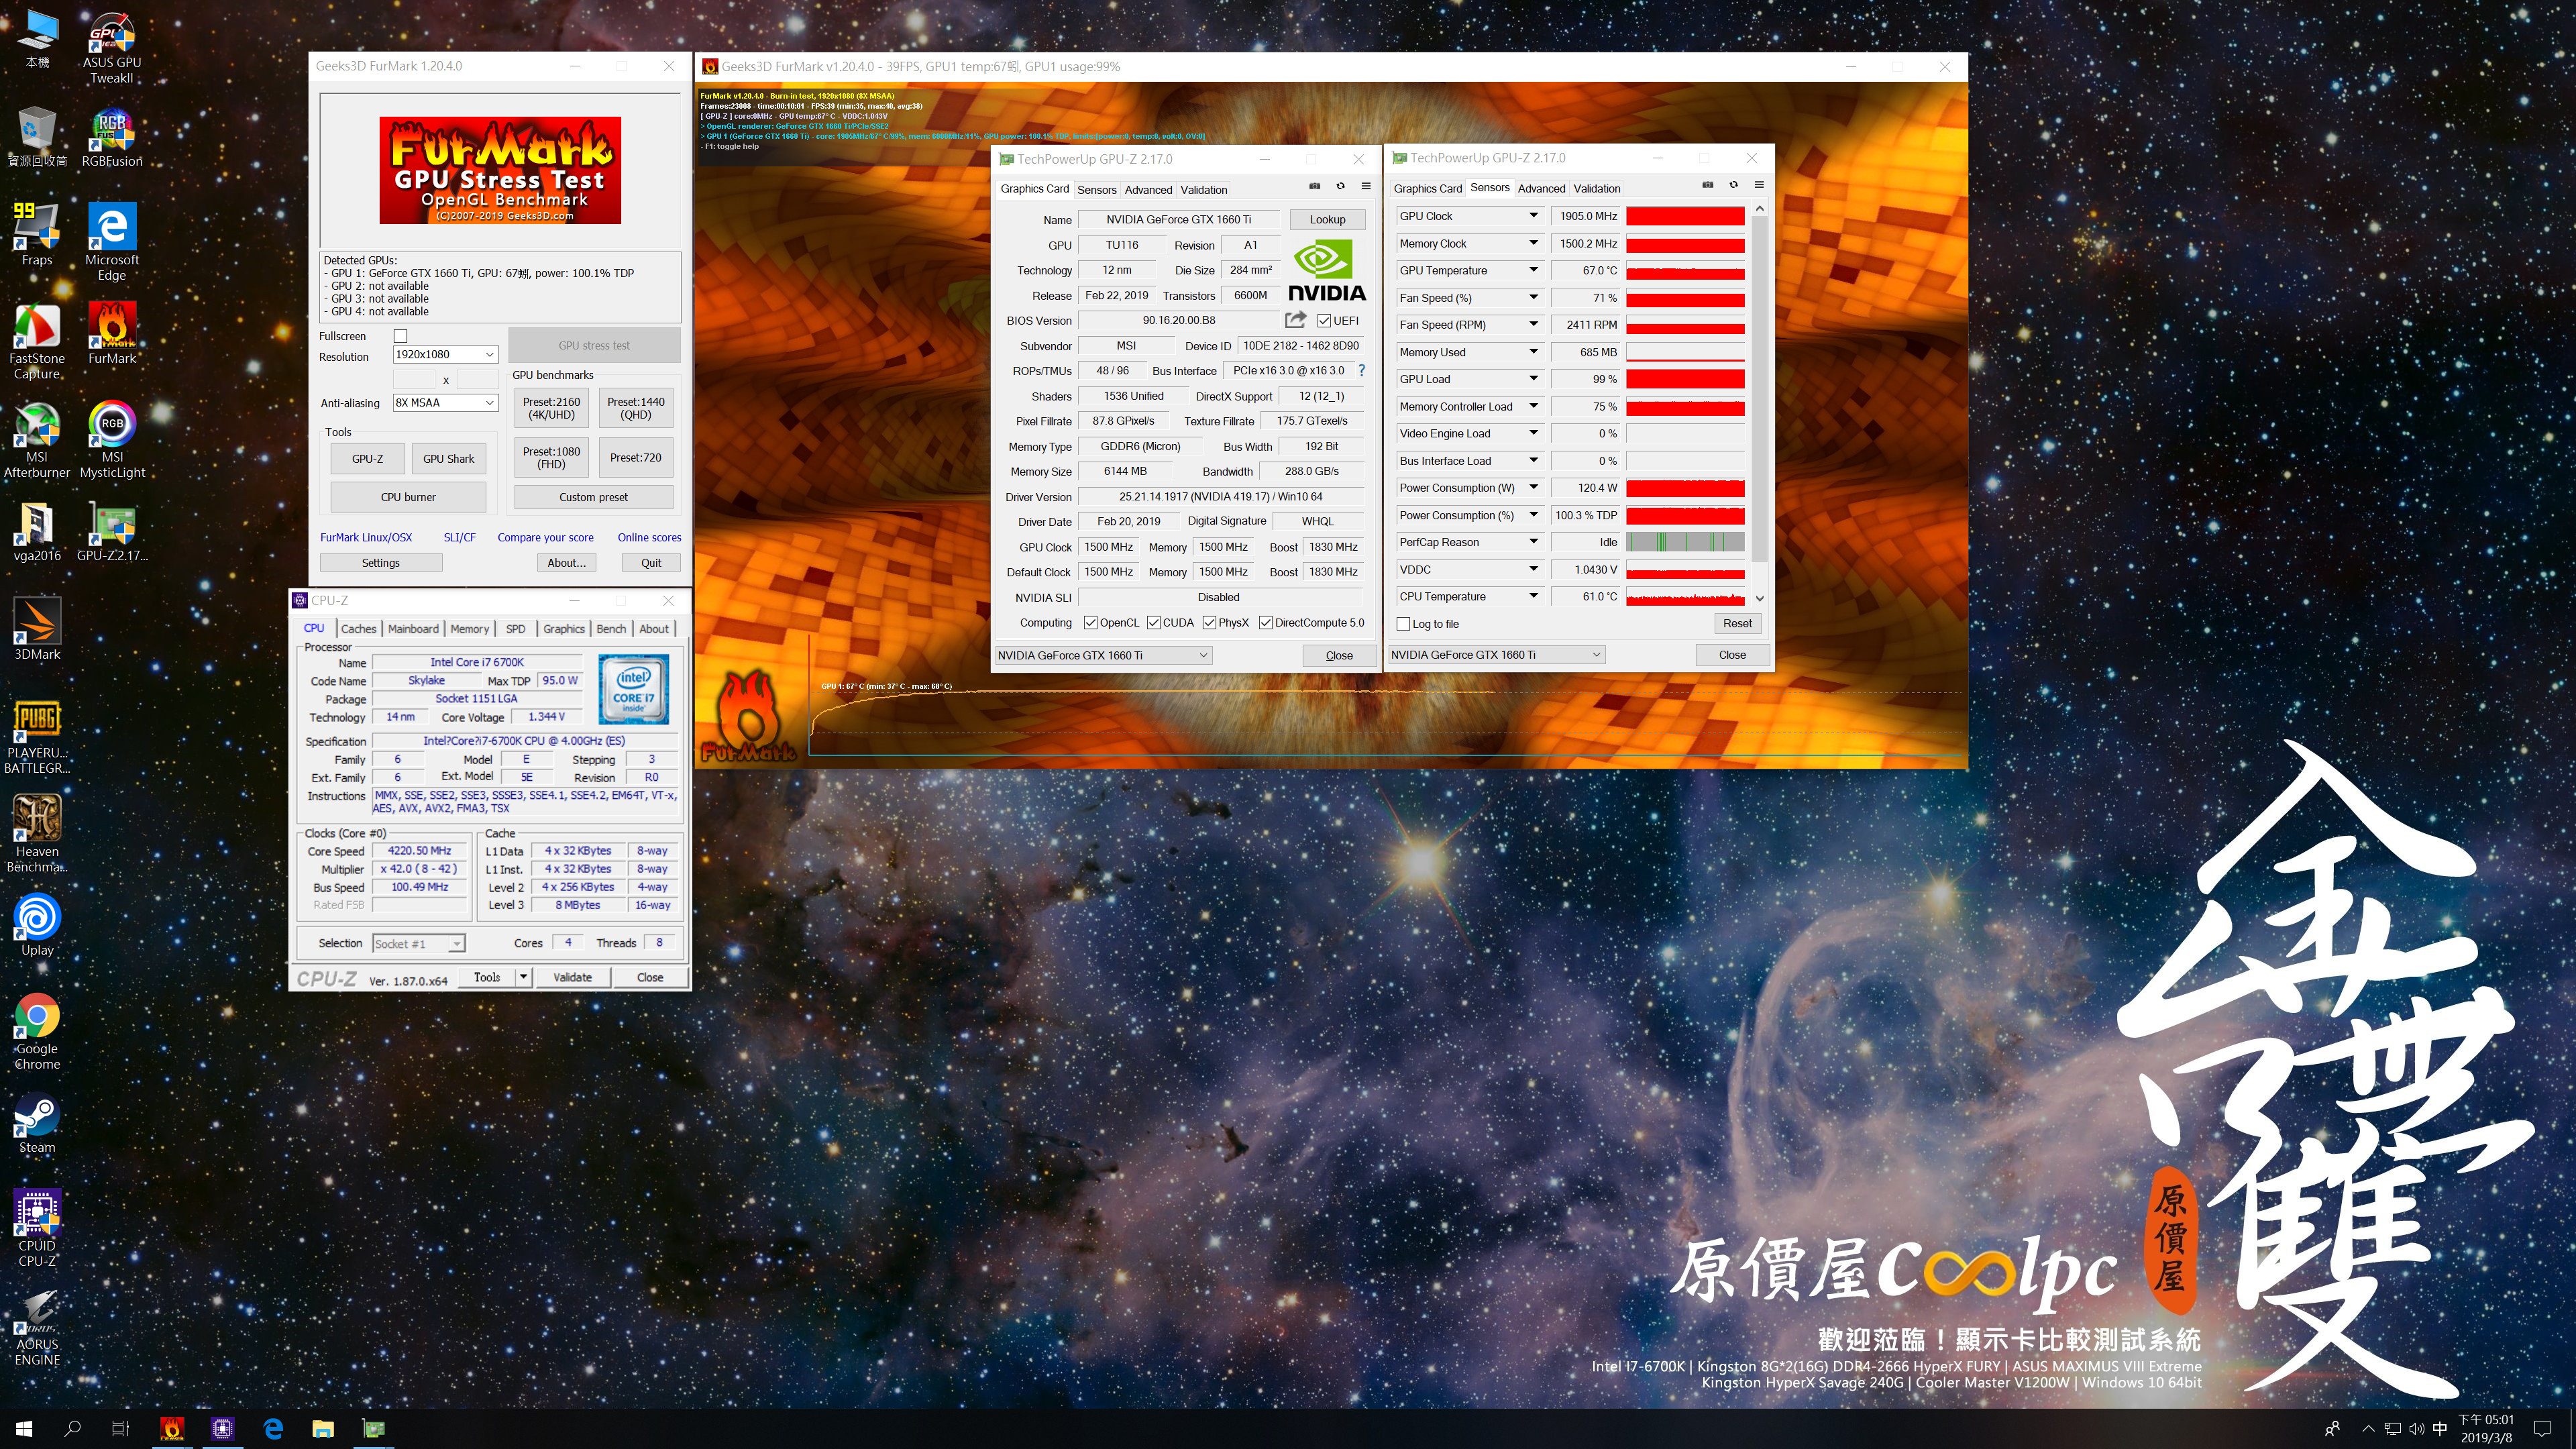
Task: Expand Fan Speed (RPM) sensor dropdown arrow
Action: (x=1533, y=324)
